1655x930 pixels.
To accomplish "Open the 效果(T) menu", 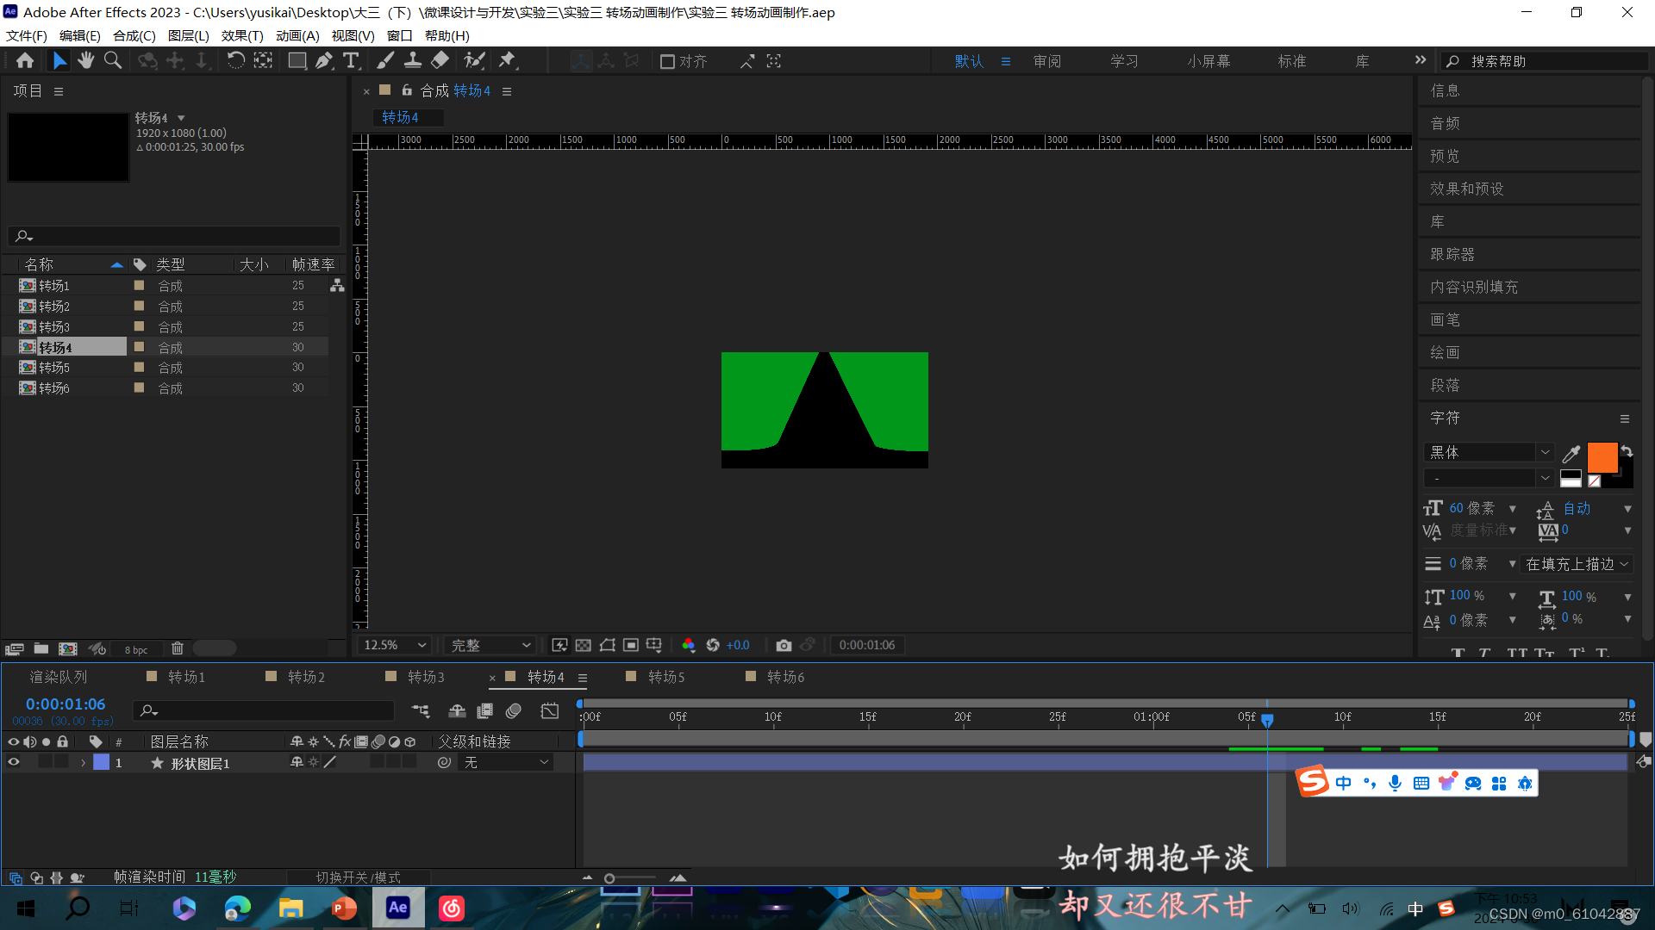I will tap(241, 35).
